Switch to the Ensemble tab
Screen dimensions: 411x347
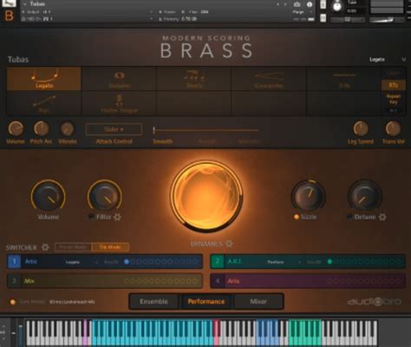coord(153,302)
